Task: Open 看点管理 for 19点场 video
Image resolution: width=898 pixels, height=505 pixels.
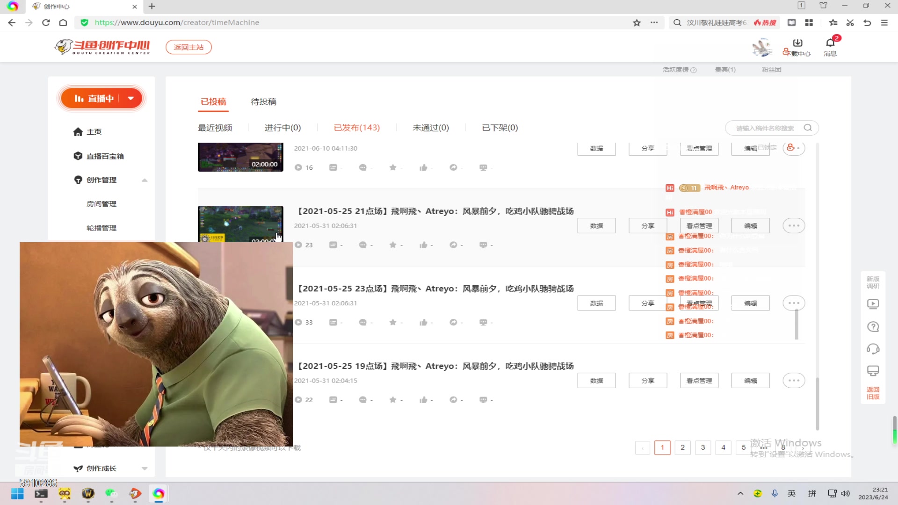Action: tap(699, 381)
